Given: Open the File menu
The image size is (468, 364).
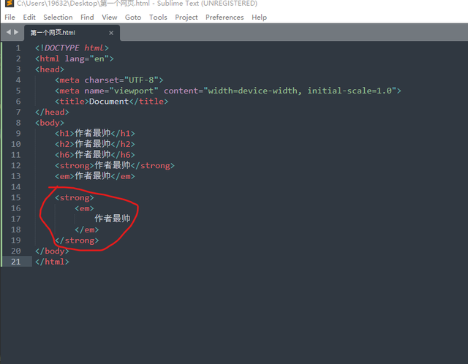Looking at the screenshot, I should [10, 18].
